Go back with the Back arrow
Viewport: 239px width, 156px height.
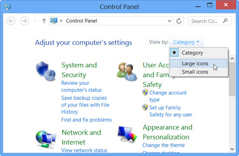11,21
